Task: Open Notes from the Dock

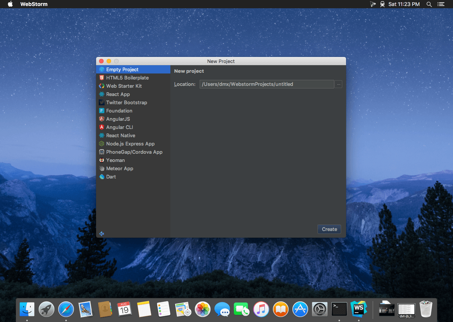Action: [x=144, y=309]
